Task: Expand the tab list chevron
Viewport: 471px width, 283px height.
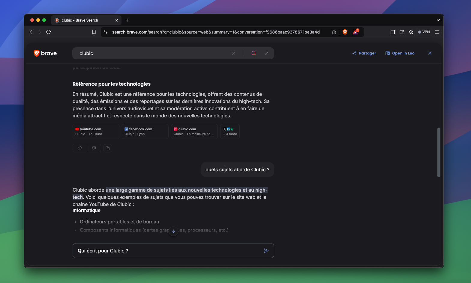Action: (x=438, y=20)
